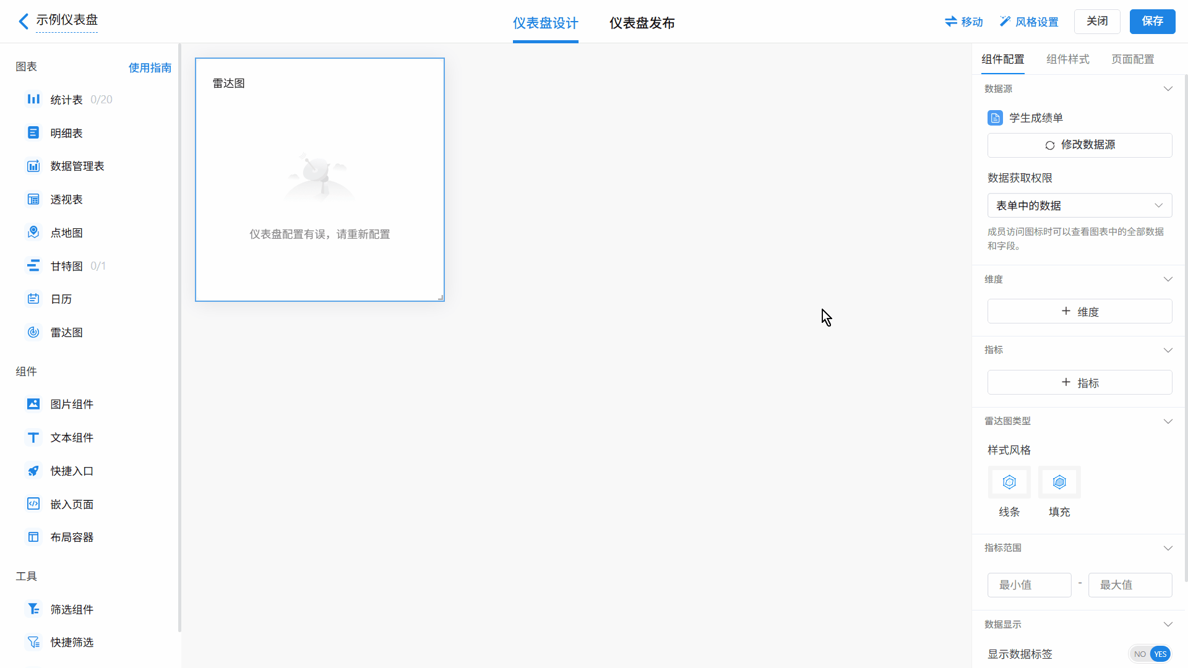Switch to the 仪表盘发布 tab
Screen dimensions: 1188x668
(642, 23)
